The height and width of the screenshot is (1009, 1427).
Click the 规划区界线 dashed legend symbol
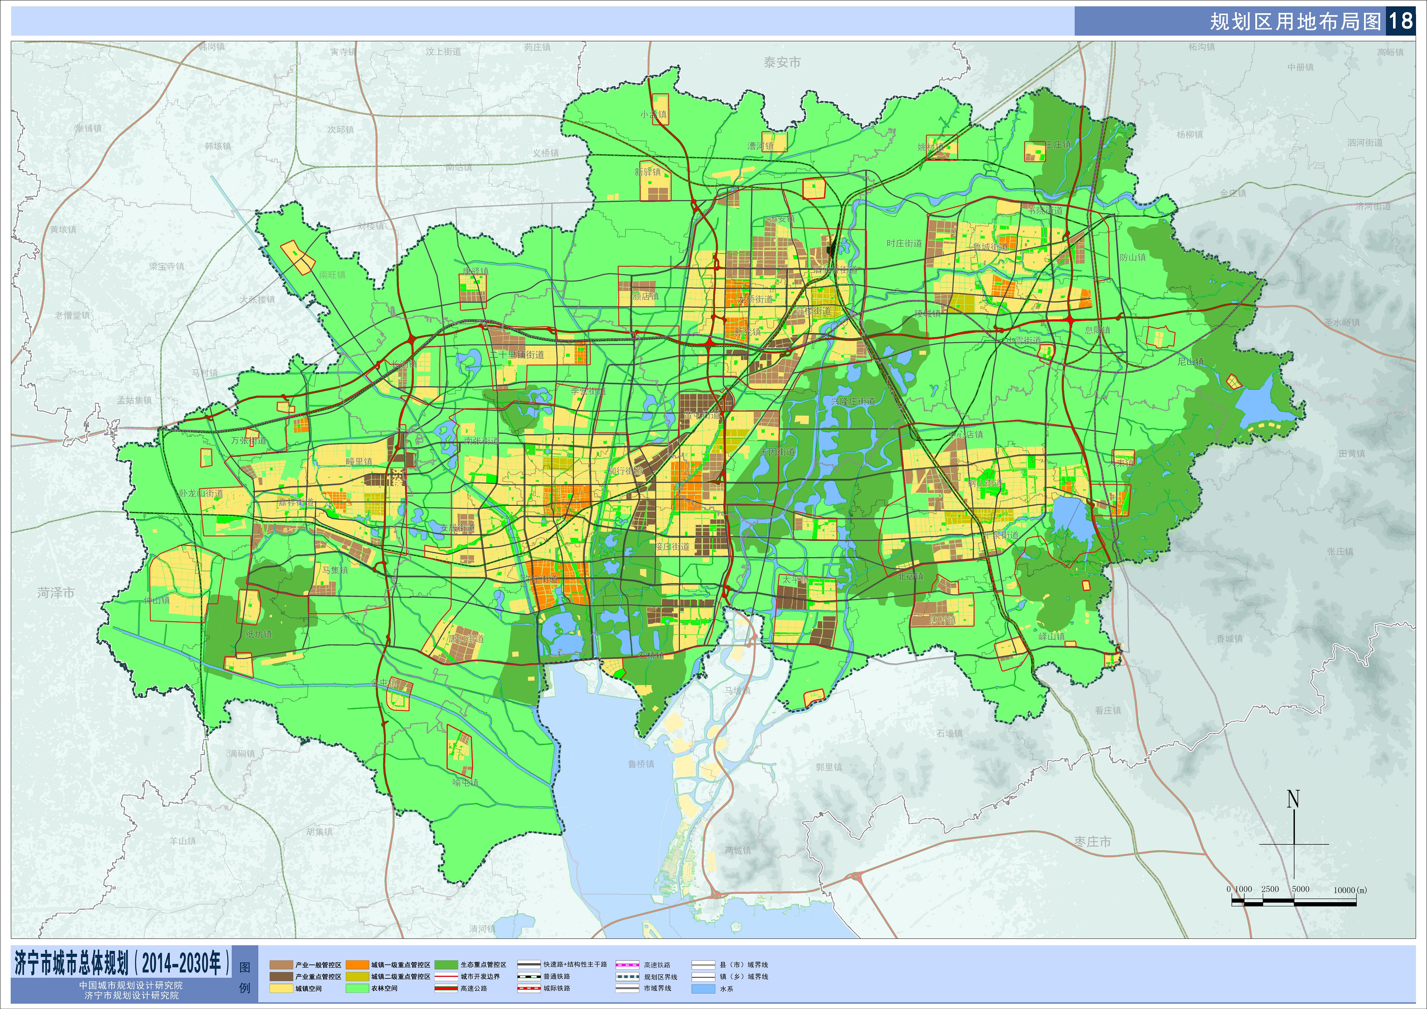coord(627,977)
